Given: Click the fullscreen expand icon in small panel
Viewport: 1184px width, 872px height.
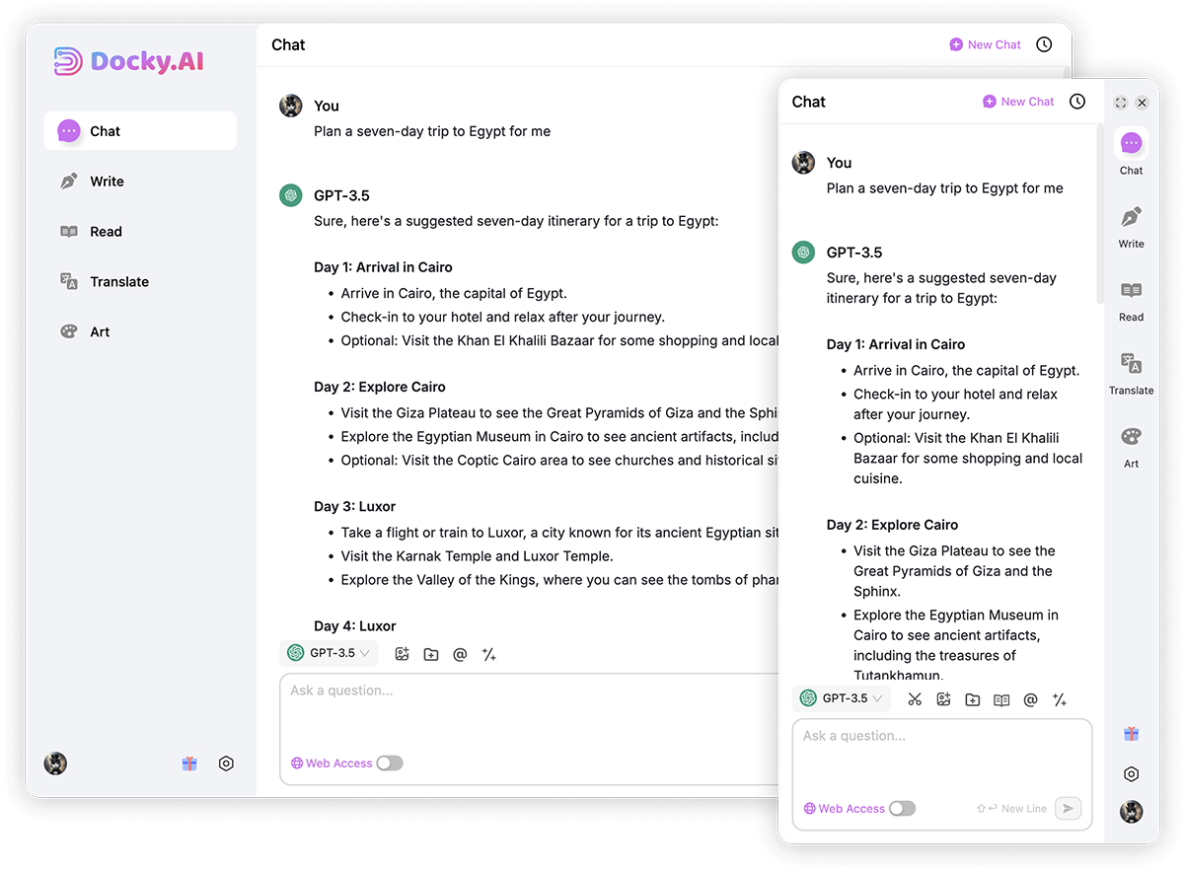Looking at the screenshot, I should click(1121, 103).
